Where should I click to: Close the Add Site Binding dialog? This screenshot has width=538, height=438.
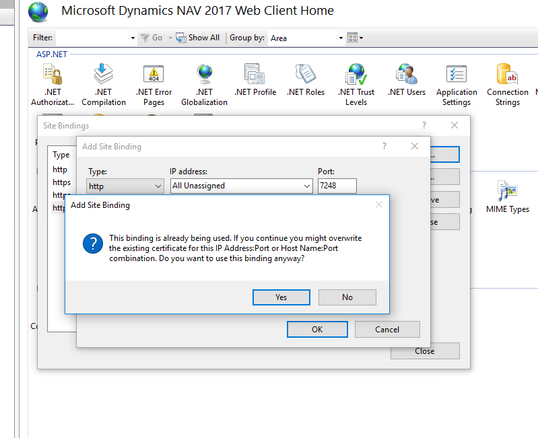(x=415, y=147)
